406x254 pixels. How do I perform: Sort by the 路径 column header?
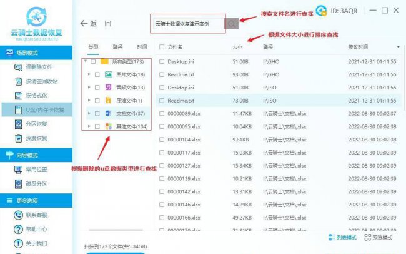(x=268, y=47)
